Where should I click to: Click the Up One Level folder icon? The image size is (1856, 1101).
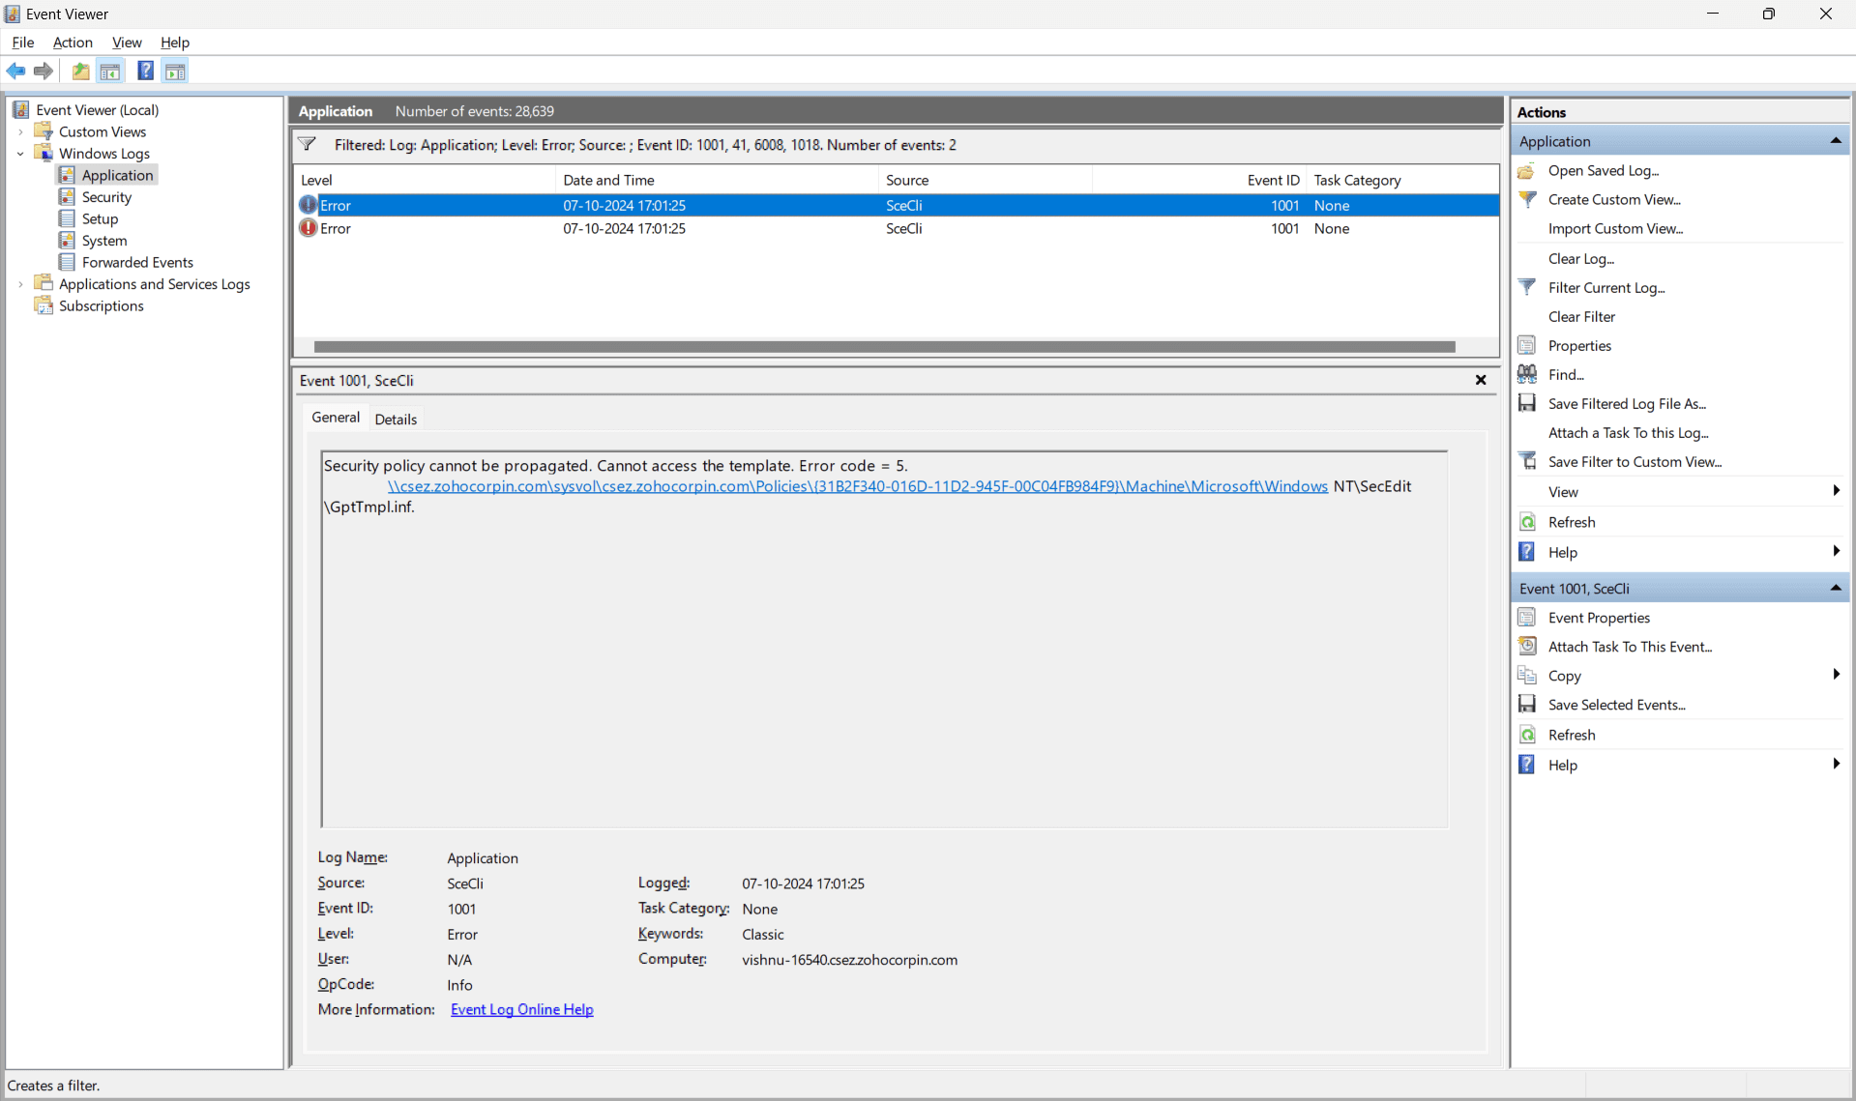tap(81, 71)
